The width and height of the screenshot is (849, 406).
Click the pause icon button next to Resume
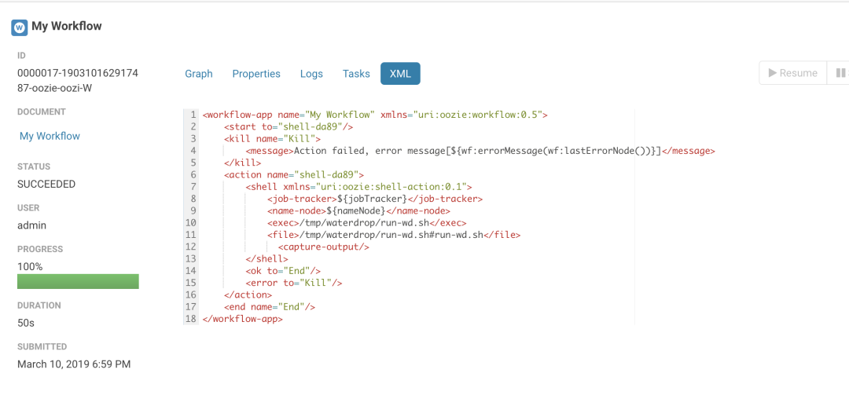(840, 73)
